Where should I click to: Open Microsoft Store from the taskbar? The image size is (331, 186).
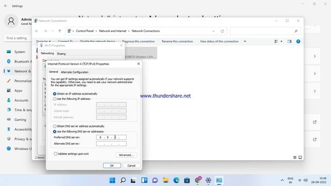click(187, 180)
